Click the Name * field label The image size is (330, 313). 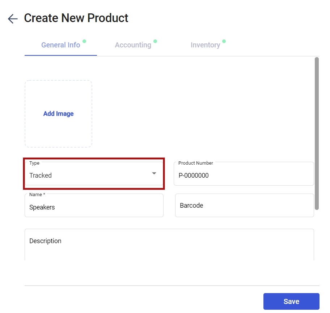37,195
